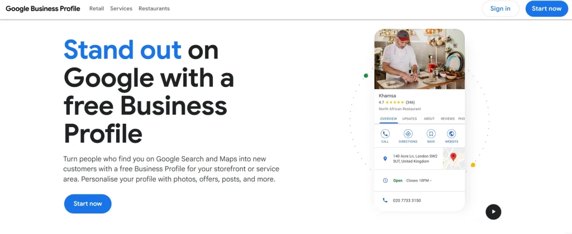Click the green Open status text
This screenshot has height=234, width=572.
coord(398,181)
